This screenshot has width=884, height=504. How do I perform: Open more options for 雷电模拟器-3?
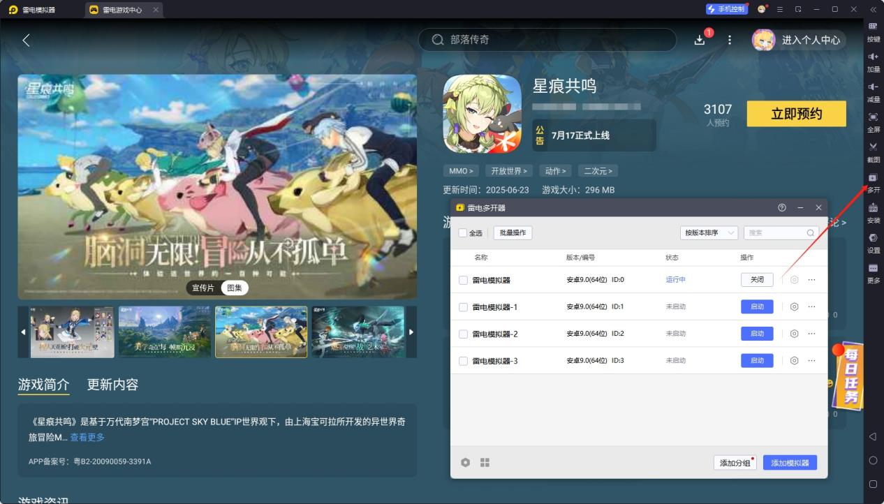coord(811,361)
